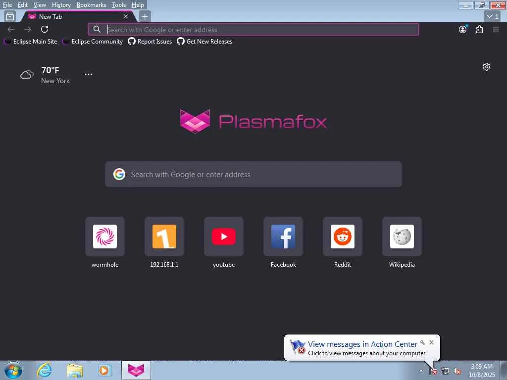The image size is (507, 380).
Task: Open the Eclipse Community bookmark
Action: pos(93,42)
